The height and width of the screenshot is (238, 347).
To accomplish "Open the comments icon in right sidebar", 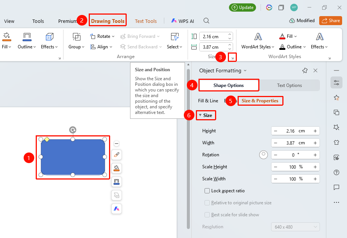I will [x=336, y=187].
